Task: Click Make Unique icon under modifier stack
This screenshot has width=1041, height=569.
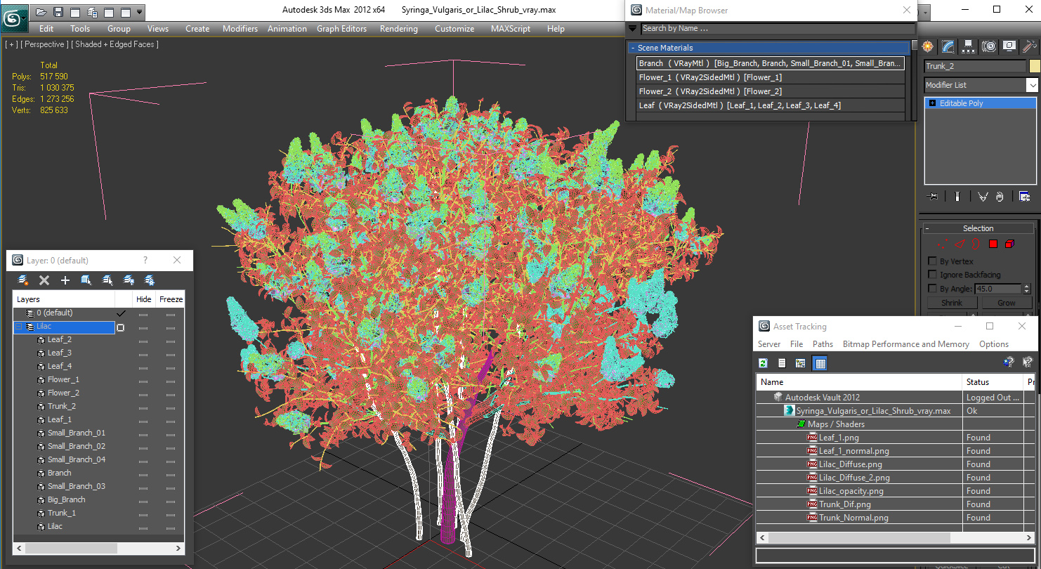Action: coord(983,197)
